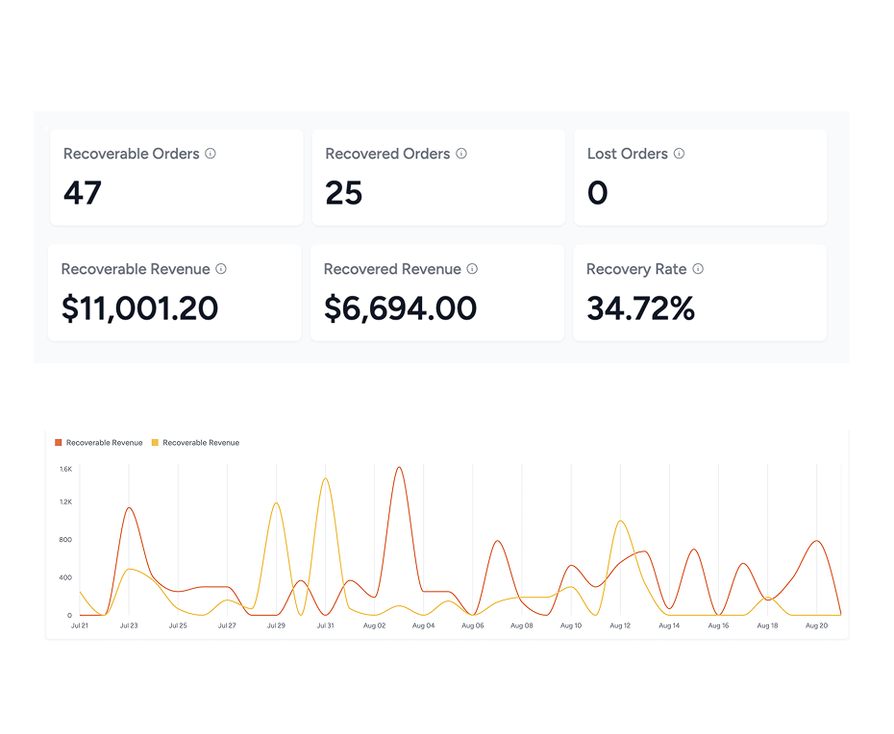894x734 pixels.
Task: Select the $11,001.20 recoverable revenue amount
Action: [140, 308]
